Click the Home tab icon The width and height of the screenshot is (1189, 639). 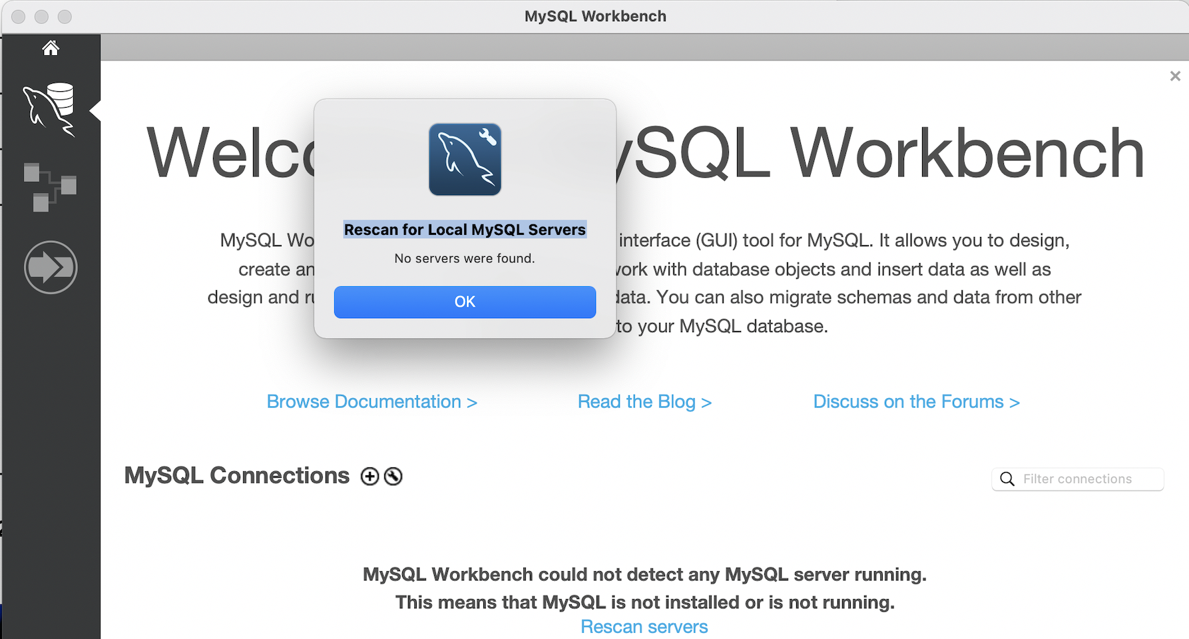tap(51, 48)
